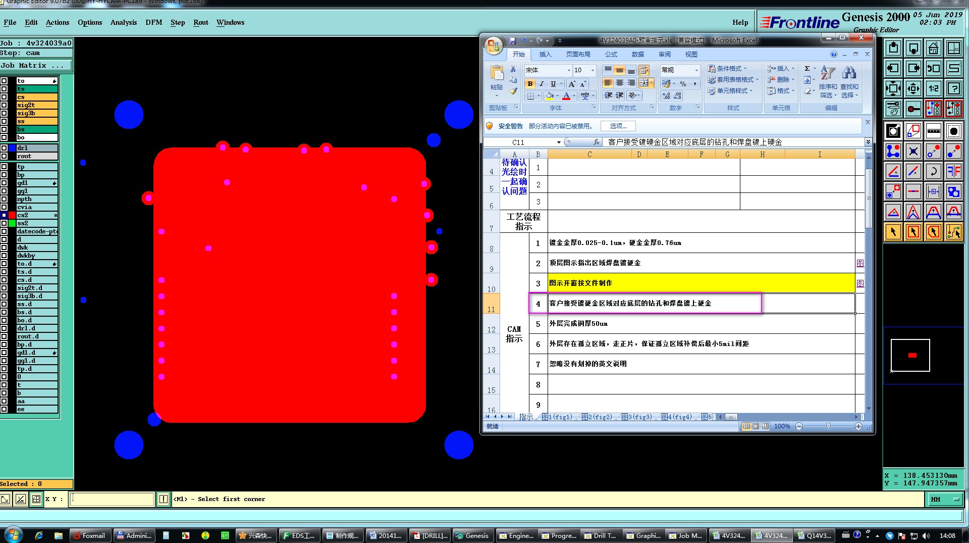Toggle visibility checkbox of layer bo
The image size is (969, 543).
click(4, 137)
